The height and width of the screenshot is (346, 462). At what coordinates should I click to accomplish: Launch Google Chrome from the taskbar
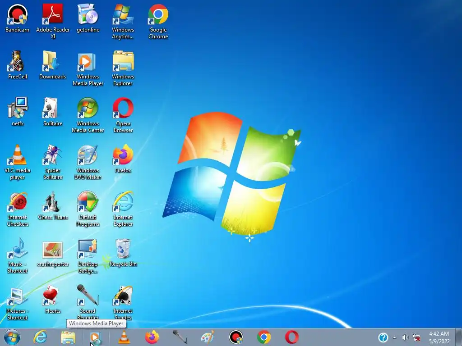(263, 337)
